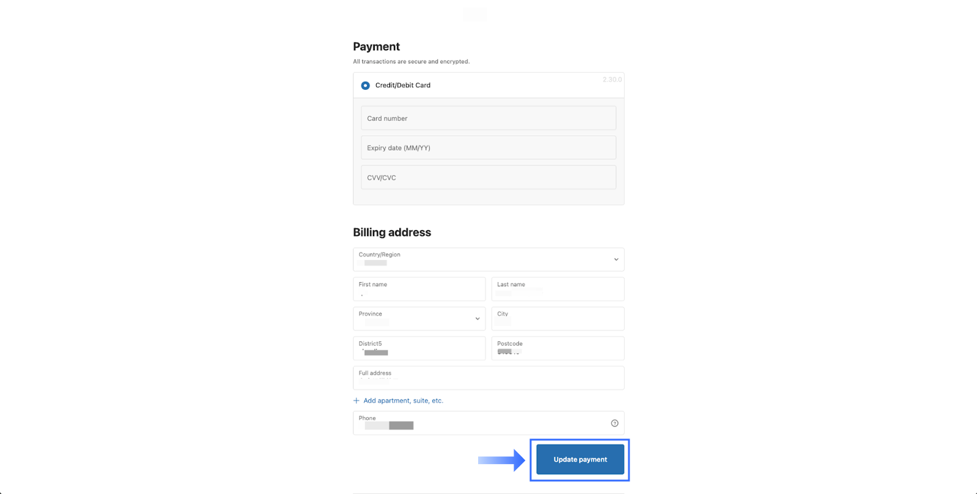Screen dimensions: 977x494
Task: Click the Credit/Debit Card label text
Action: click(402, 85)
